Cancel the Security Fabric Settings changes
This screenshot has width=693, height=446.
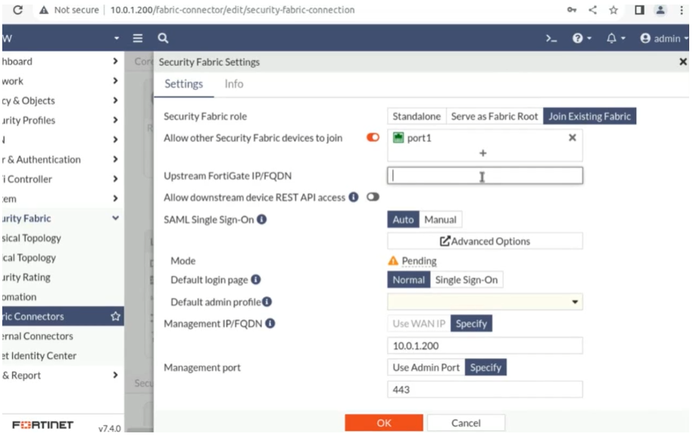click(466, 423)
